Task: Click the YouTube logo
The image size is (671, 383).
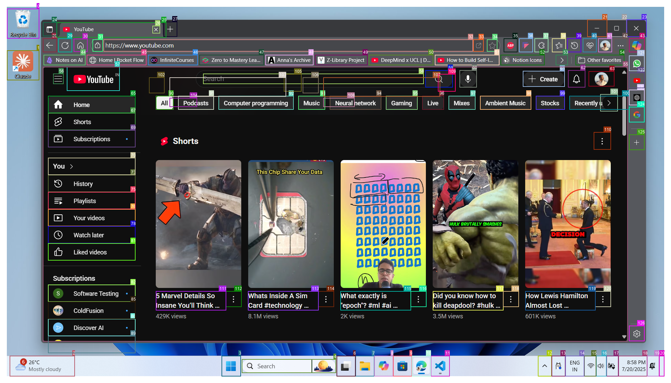Action: (x=93, y=79)
